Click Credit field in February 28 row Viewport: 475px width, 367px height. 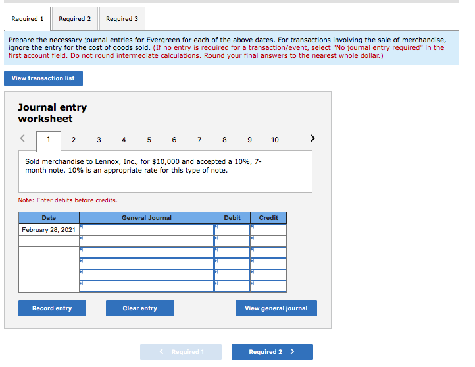pos(268,229)
